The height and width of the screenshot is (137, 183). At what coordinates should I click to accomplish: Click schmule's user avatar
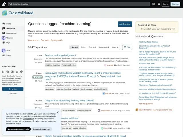(x=105, y=65)
